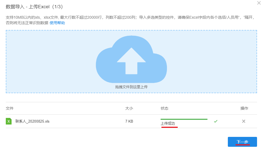Screen dimensions: 262x152
Task: Click the 下一步 button
Action: click(x=242, y=142)
